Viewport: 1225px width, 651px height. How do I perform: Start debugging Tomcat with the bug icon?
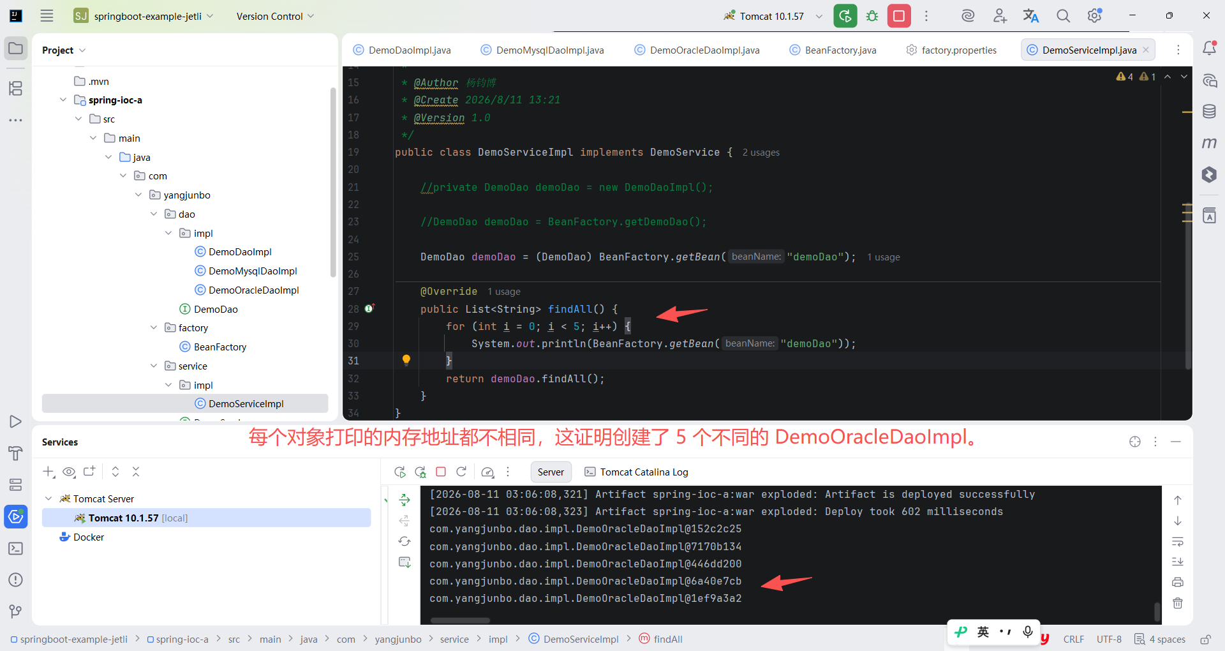[872, 16]
